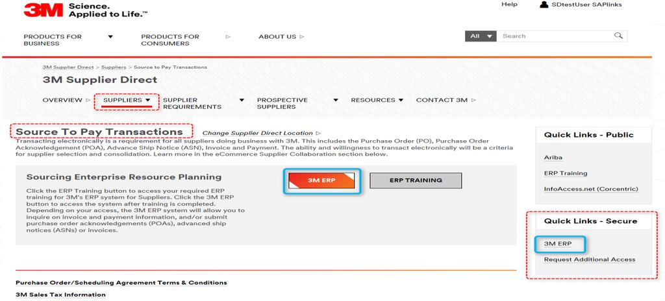Image resolution: width=665 pixels, height=301 pixels.
Task: Click the ERP Training button
Action: tap(416, 180)
